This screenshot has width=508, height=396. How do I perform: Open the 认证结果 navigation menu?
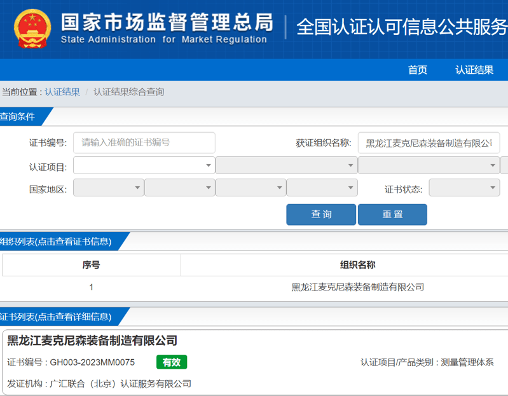point(474,70)
